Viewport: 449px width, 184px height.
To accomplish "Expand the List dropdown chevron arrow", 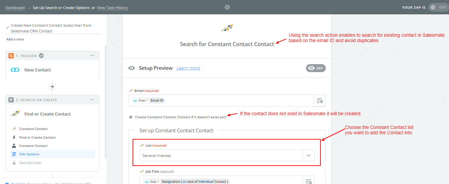I will point(309,156).
